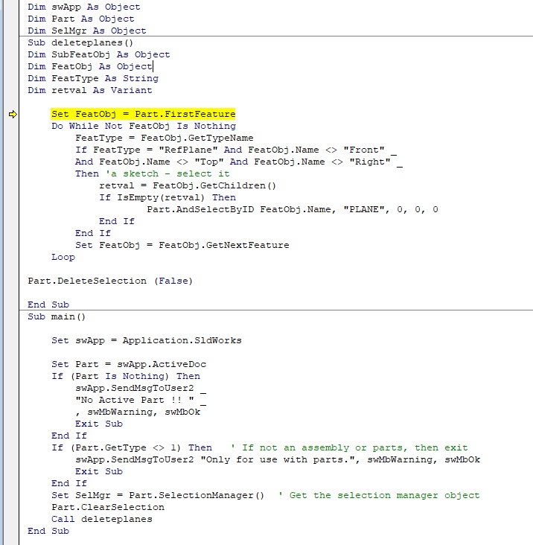Click "End Sub" of deleteplanes
533x545 pixels.
click(x=48, y=305)
